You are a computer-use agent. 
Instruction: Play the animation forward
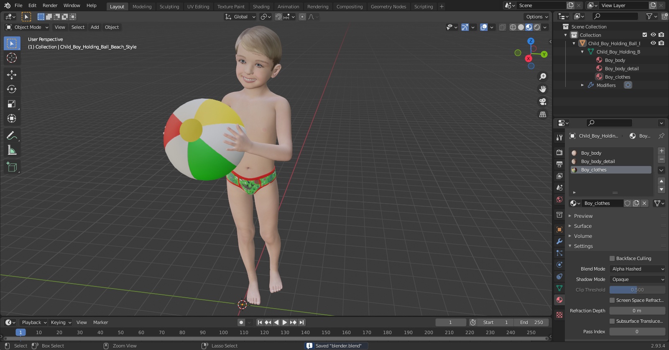point(284,322)
